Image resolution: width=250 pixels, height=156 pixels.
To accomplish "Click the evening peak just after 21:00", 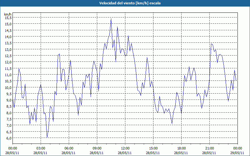I will pyautogui.click(x=211, y=44).
